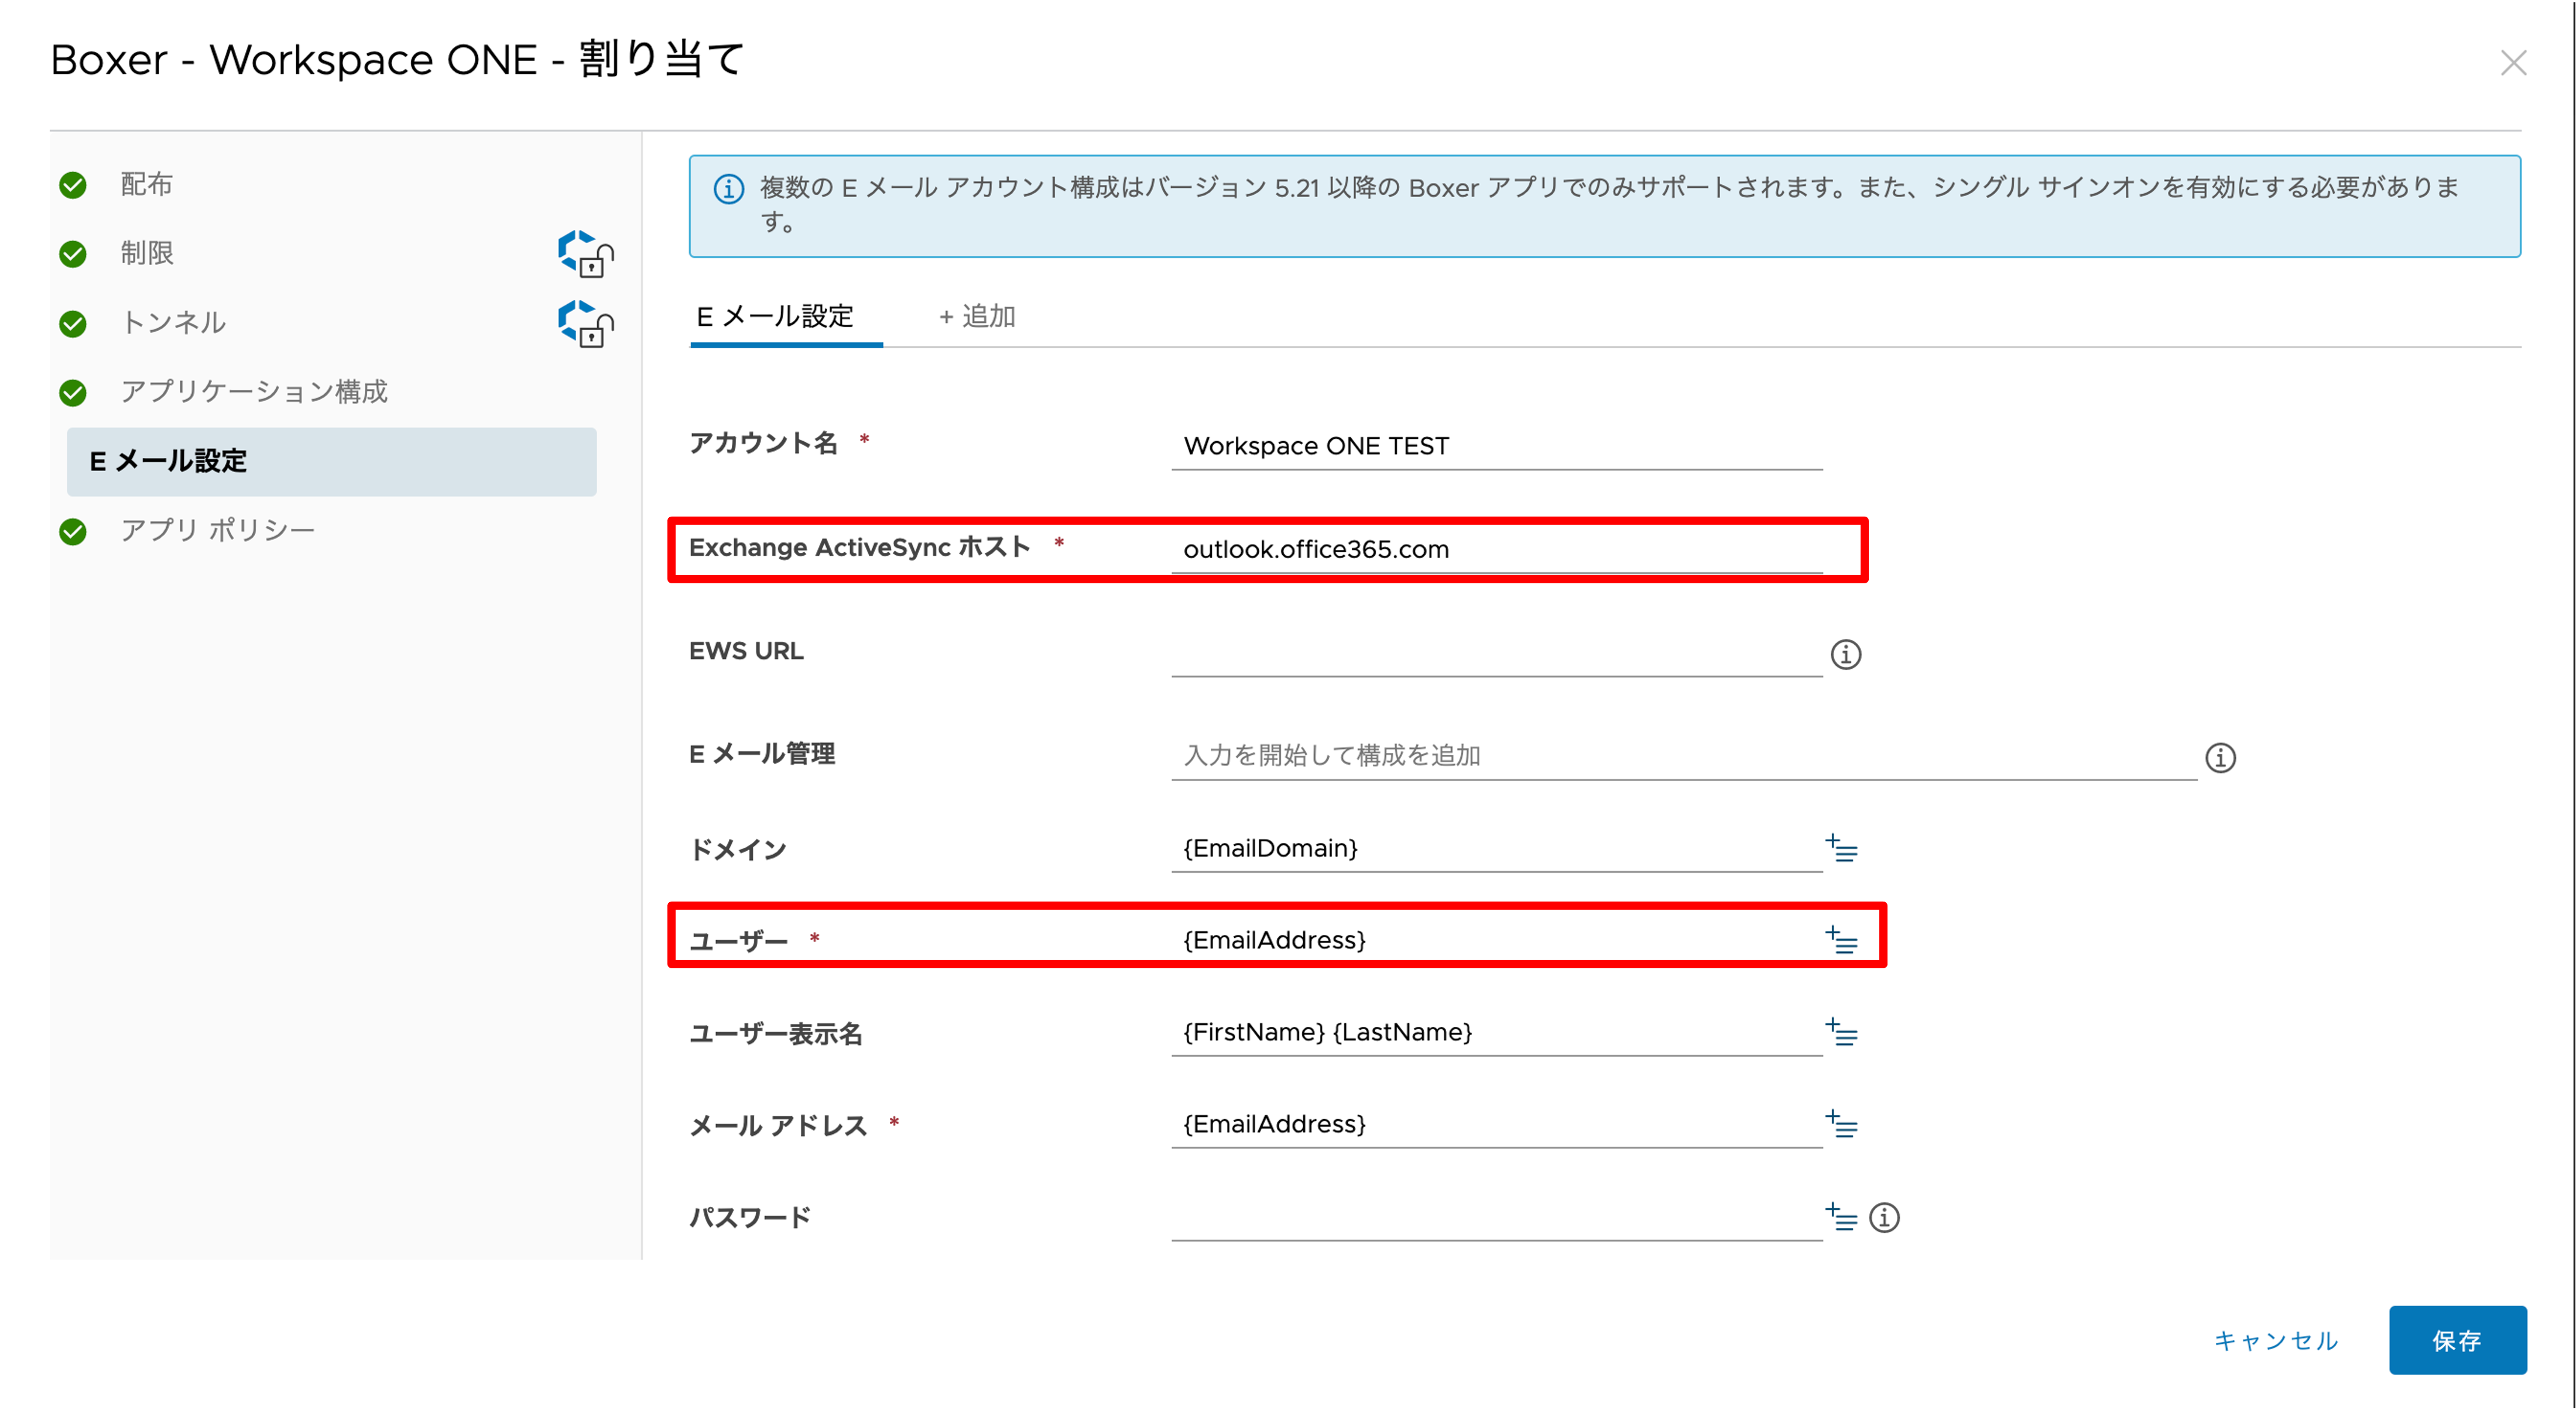Click the ユーザー表示名 label

click(x=776, y=1034)
